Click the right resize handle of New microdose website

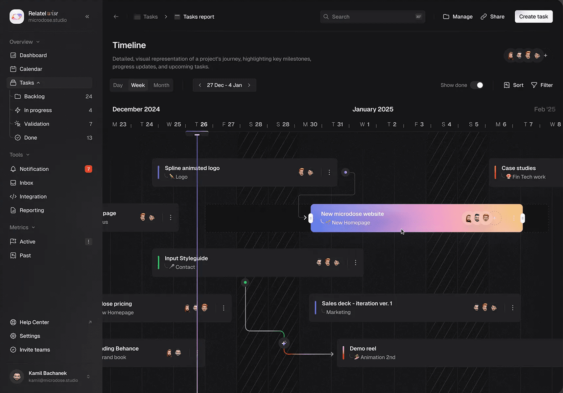(x=522, y=218)
